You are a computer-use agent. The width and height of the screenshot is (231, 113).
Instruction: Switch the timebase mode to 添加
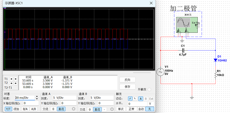pos(16,109)
